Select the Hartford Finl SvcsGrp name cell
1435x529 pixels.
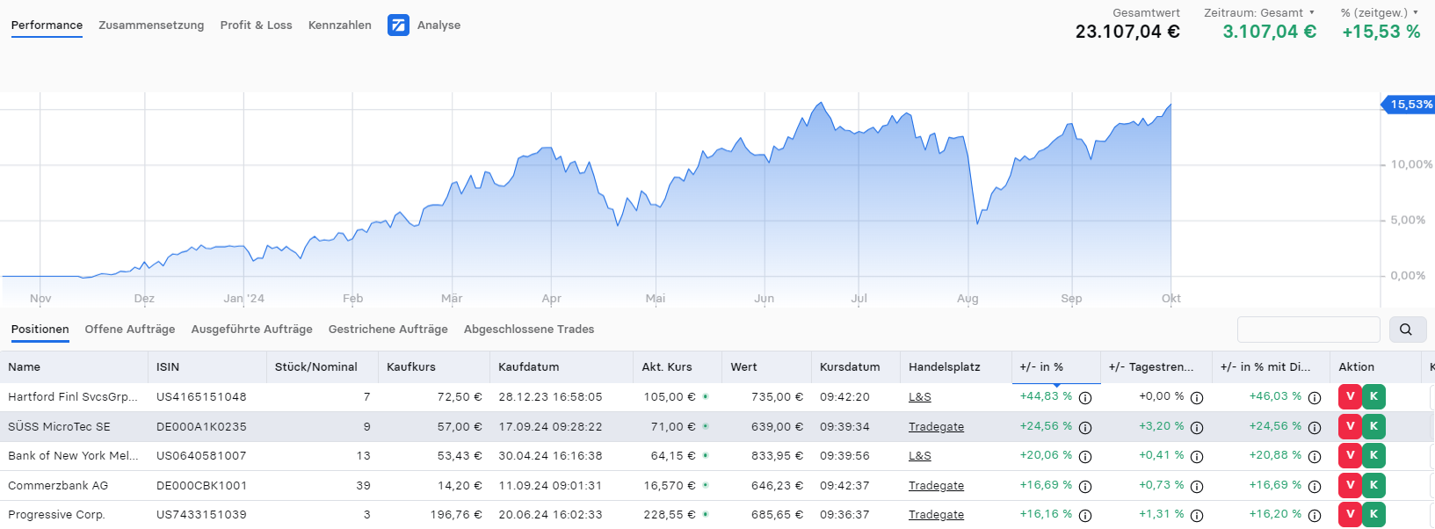(x=73, y=397)
